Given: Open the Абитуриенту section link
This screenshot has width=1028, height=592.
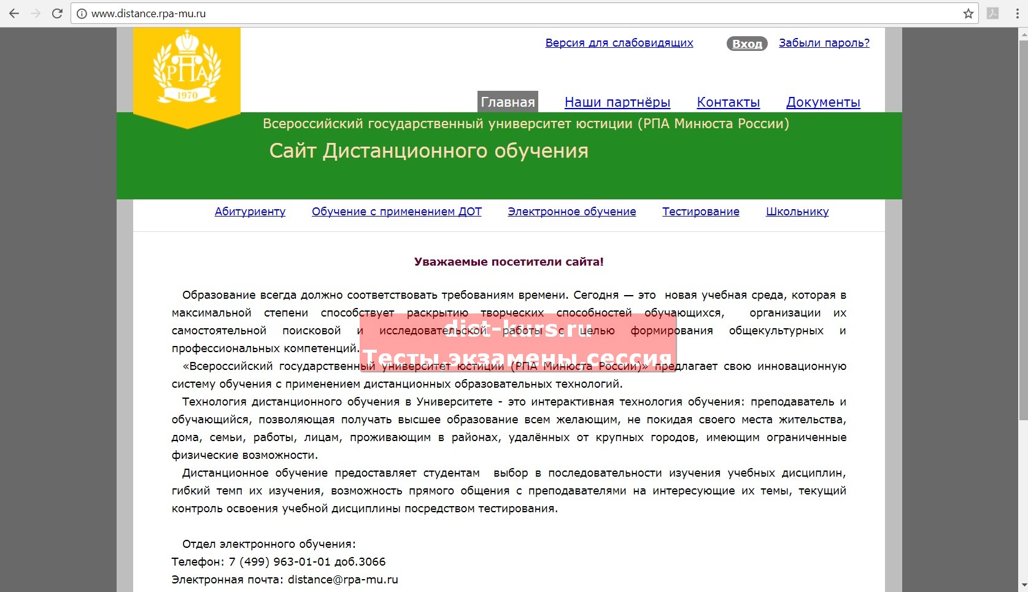Looking at the screenshot, I should pyautogui.click(x=250, y=212).
